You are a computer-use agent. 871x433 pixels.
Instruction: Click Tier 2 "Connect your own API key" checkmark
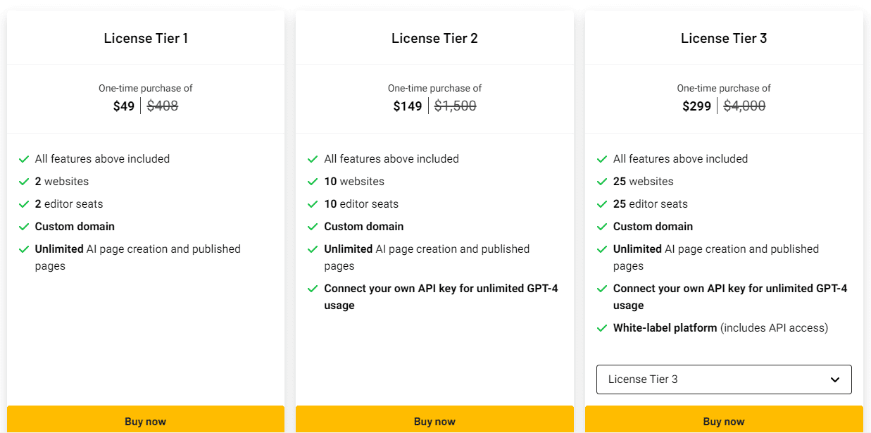pyautogui.click(x=313, y=289)
